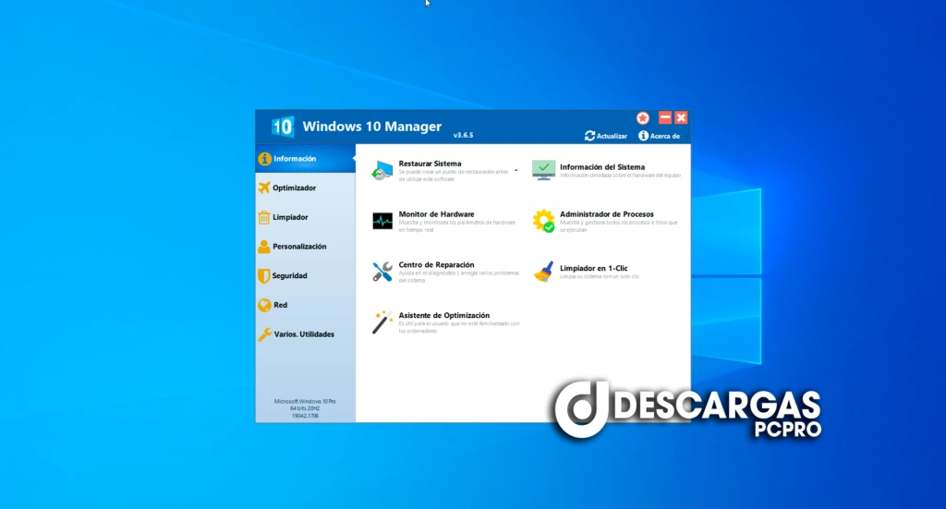The image size is (946, 509).
Task: Click the Actualizar button
Action: point(606,136)
